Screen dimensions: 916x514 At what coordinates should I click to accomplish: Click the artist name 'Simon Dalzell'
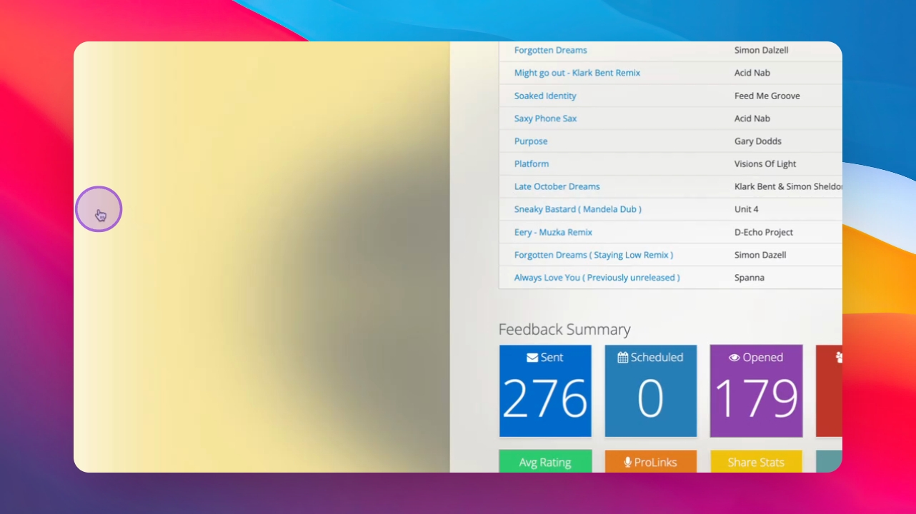coord(762,50)
